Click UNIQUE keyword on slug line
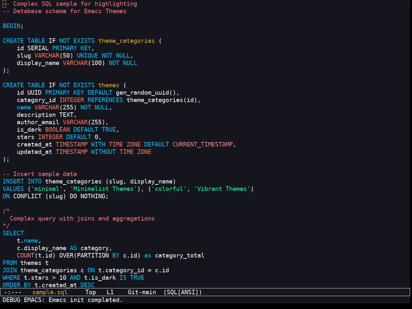The height and width of the screenshot is (309, 412). click(x=88, y=56)
